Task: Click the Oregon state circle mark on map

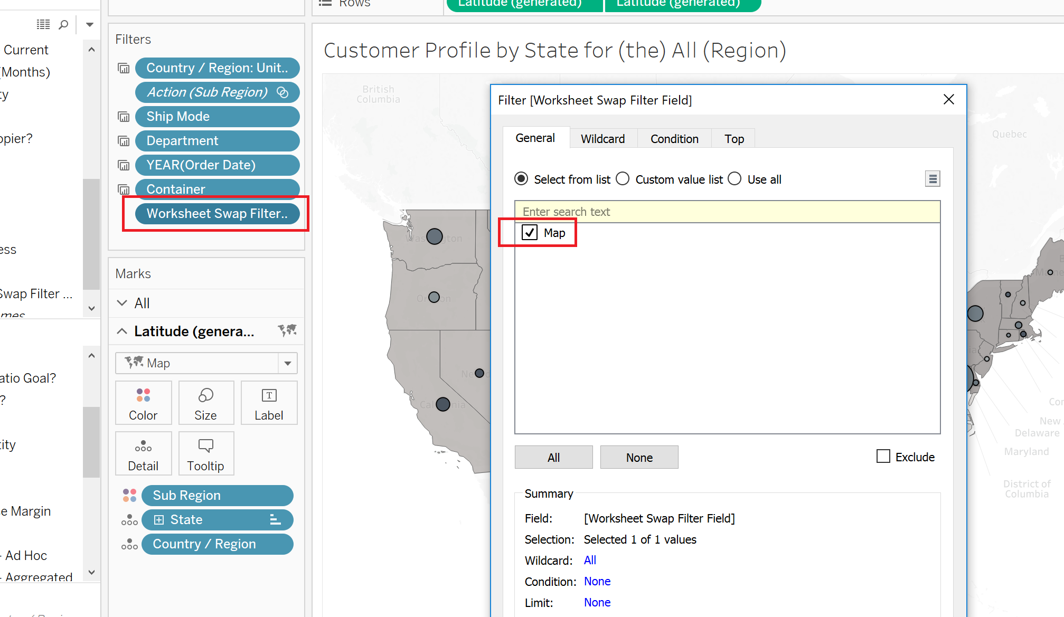Action: 434,297
